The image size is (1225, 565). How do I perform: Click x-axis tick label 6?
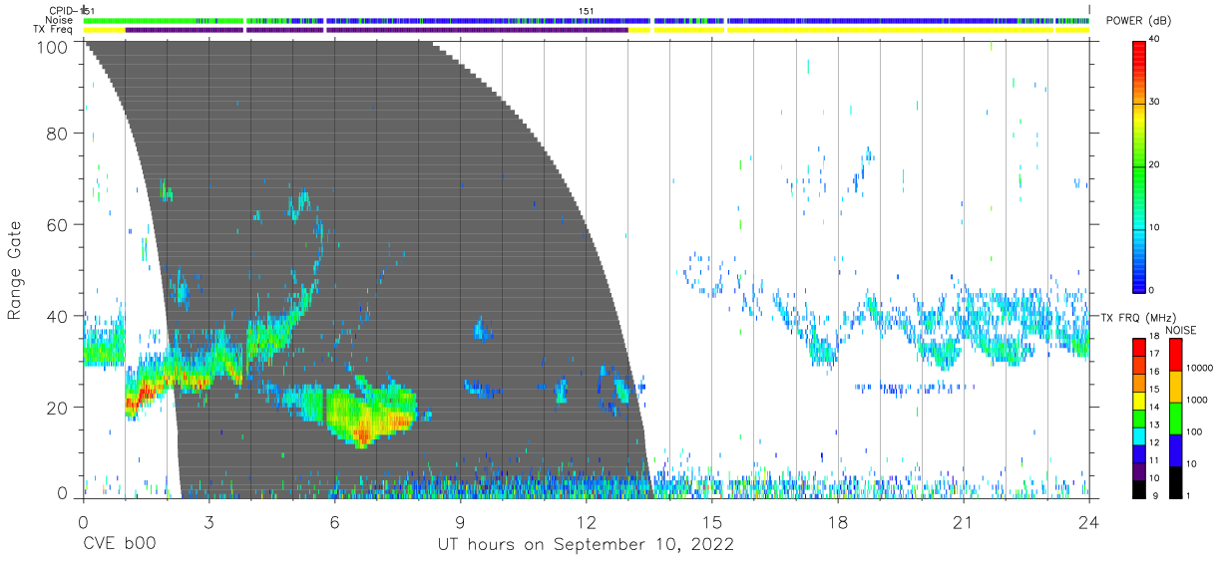[x=334, y=521]
